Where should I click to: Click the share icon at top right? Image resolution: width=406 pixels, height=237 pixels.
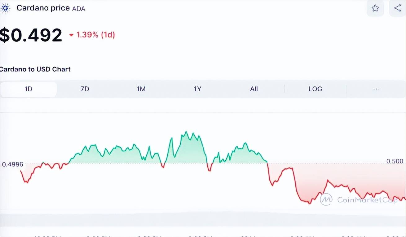click(x=398, y=8)
